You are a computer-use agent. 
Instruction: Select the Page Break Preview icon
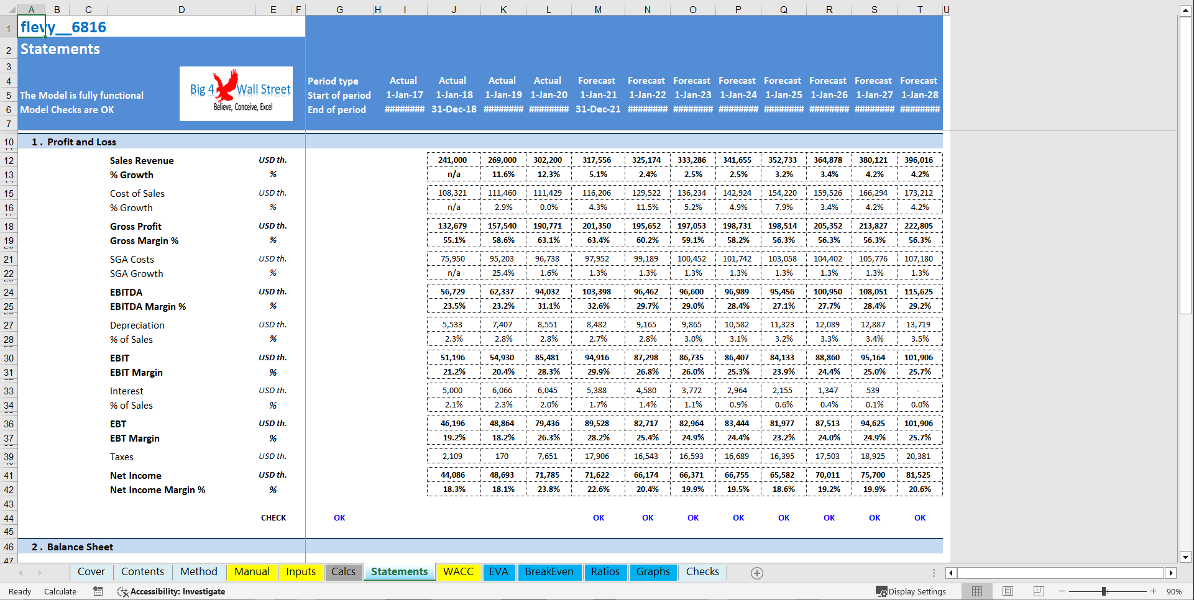[x=1038, y=591]
